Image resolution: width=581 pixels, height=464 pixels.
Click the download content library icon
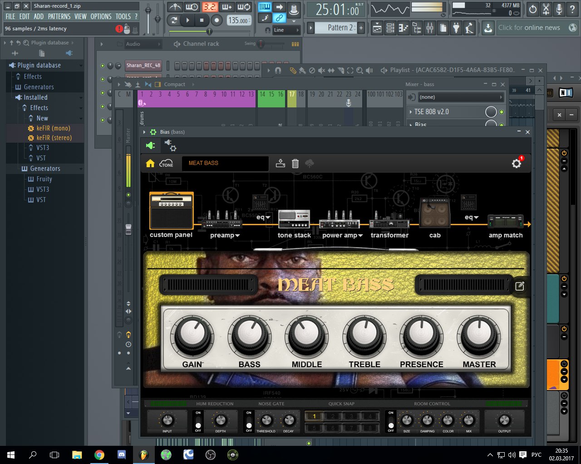[x=487, y=28]
